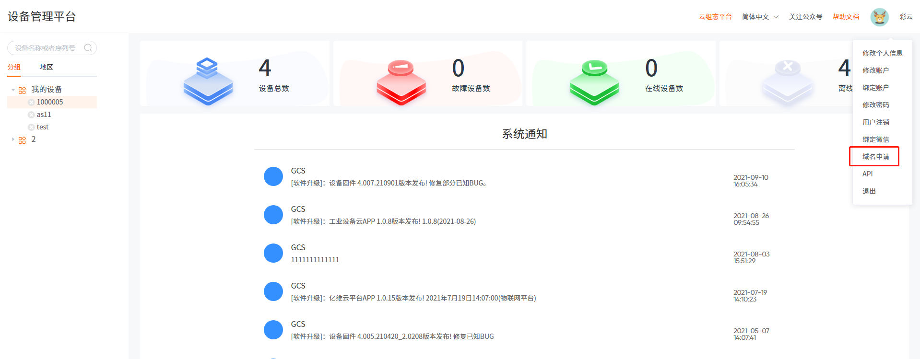Screen dimensions: 920x359
Task: Click the blue total devices icon
Action: 208,81
